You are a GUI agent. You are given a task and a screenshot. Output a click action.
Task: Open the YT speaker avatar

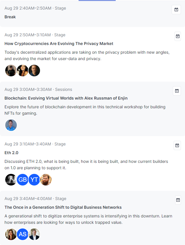coord(34,180)
